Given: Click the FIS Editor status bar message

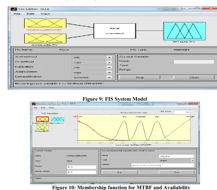Looking at the screenshot, I should 59,84.
